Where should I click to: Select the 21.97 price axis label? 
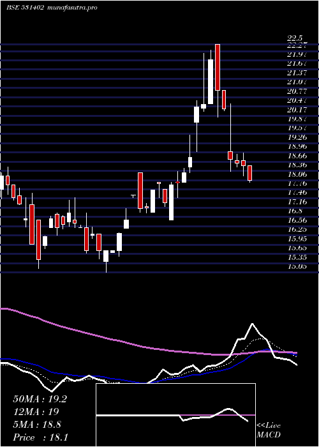[x=297, y=54]
